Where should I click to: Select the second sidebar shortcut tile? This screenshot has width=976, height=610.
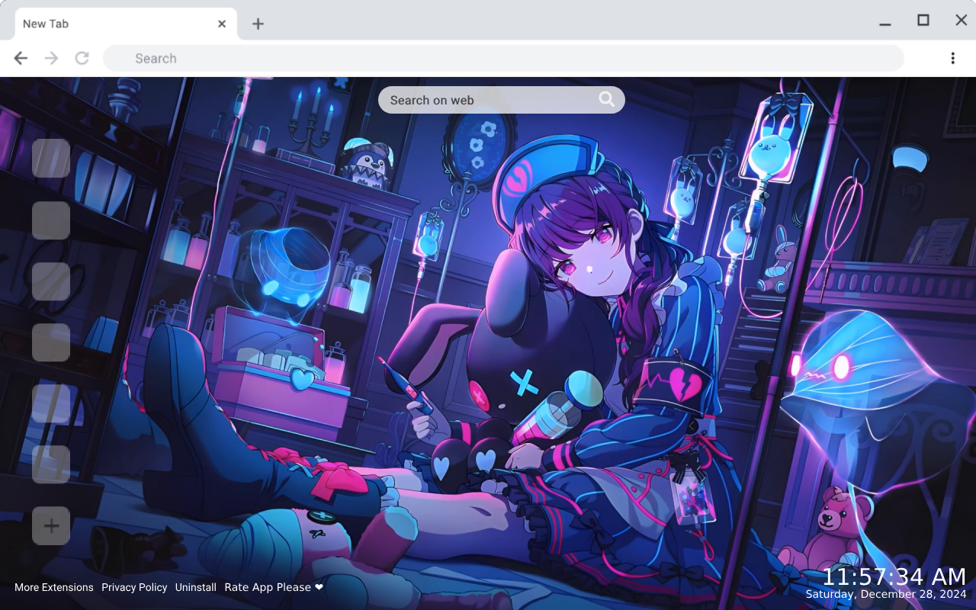point(50,221)
